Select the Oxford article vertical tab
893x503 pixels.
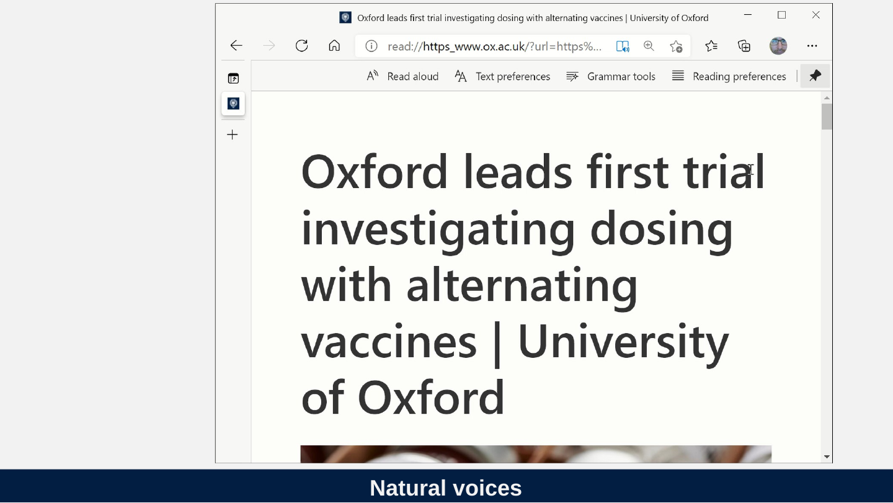[233, 104]
